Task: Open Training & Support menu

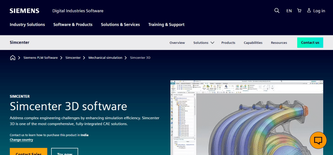Action: click(x=166, y=25)
